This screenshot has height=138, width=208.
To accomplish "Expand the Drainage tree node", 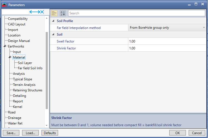I will tap(5, 118).
